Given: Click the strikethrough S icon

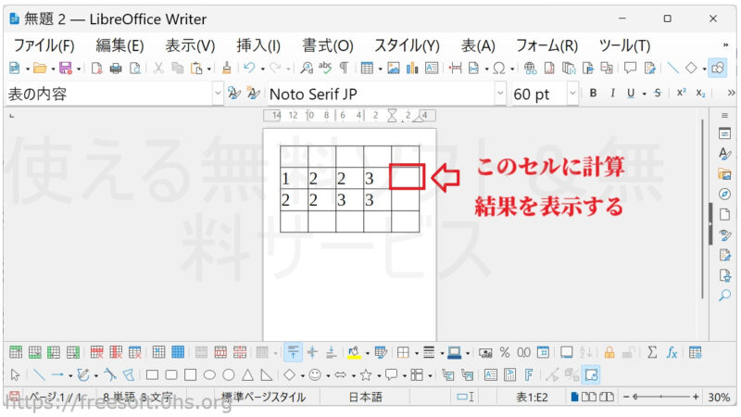Looking at the screenshot, I should [658, 94].
